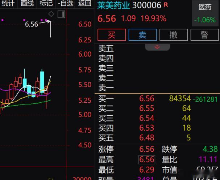Click the percent change 19.93%
Image resolution: width=220 pixels, height=180 pixels.
[x=153, y=19]
